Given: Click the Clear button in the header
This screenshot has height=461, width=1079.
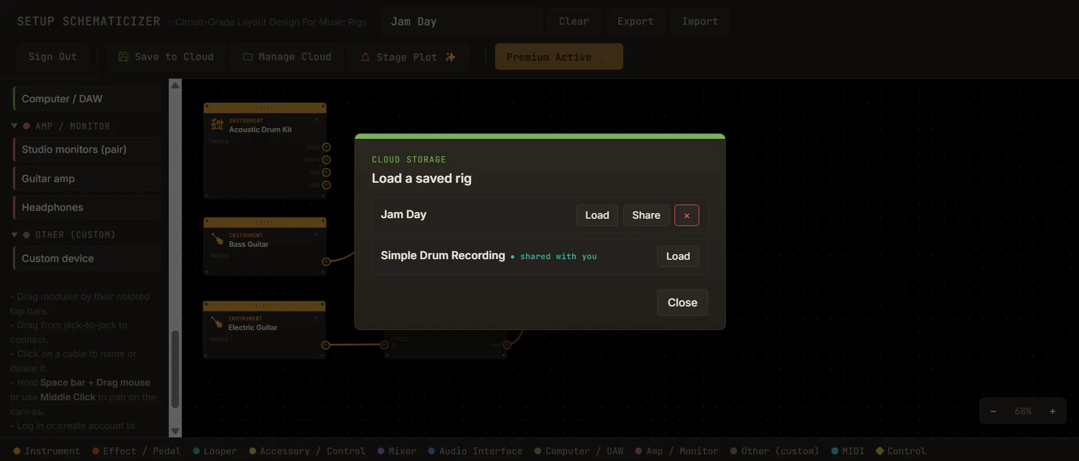Looking at the screenshot, I should click(574, 21).
